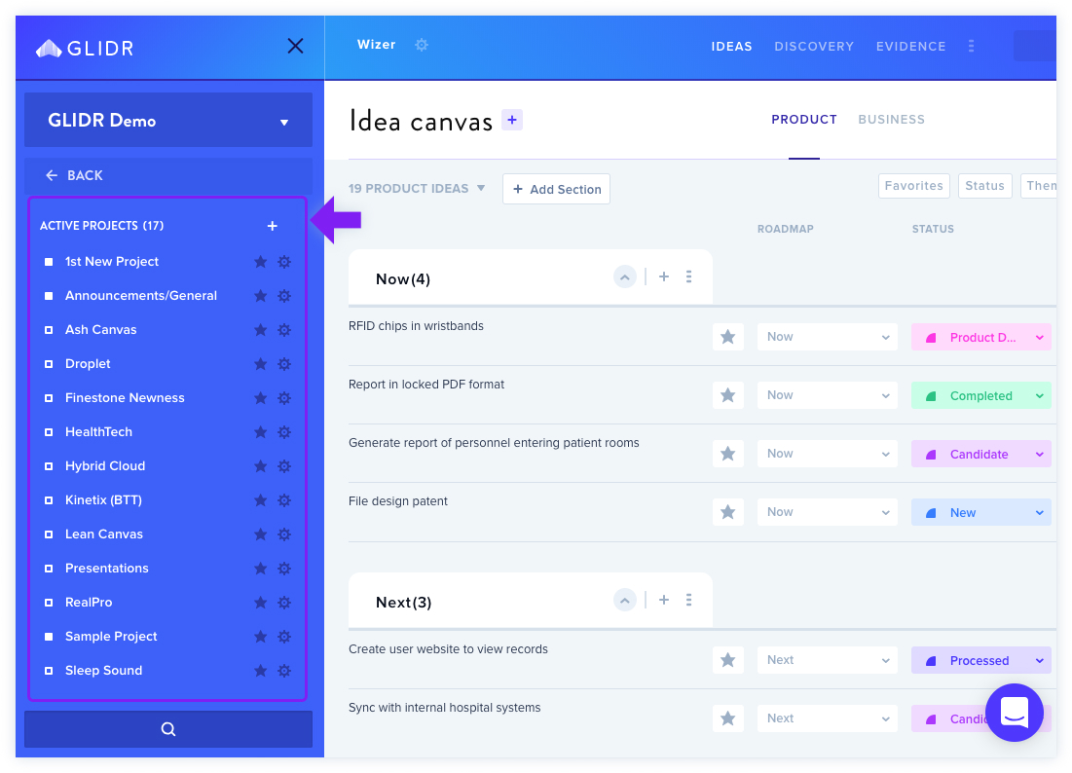The width and height of the screenshot is (1072, 773).
Task: Select the PRODUCT canvas tab
Action: (x=804, y=120)
